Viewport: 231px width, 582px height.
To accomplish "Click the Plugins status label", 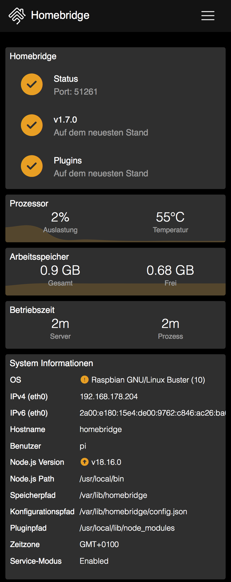I will pyautogui.click(x=68, y=160).
